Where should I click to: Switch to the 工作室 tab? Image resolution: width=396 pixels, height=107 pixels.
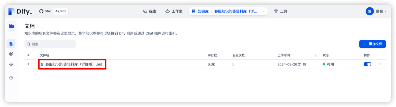click(x=174, y=11)
